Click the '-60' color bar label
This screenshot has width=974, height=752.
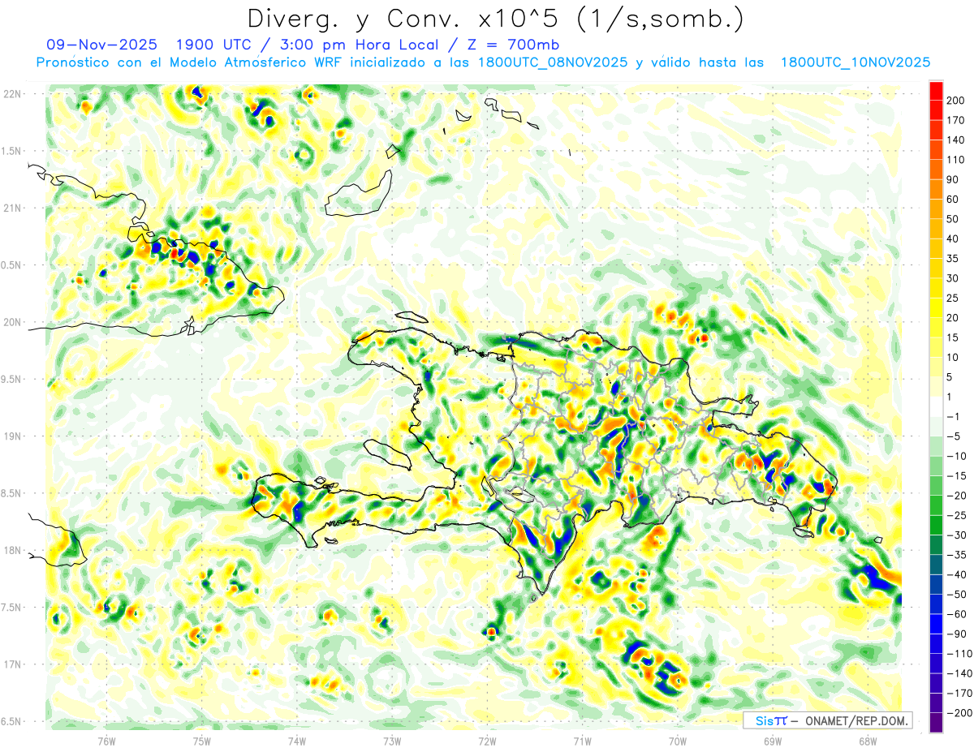pyautogui.click(x=956, y=615)
